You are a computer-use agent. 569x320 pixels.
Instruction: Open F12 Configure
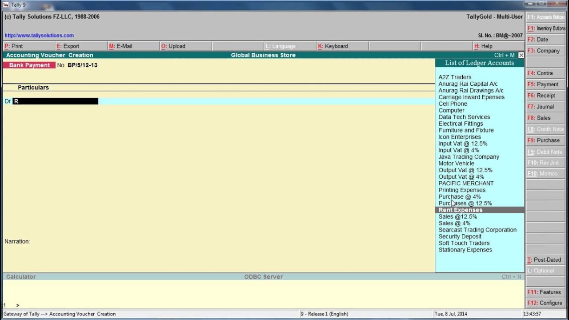tap(545, 303)
